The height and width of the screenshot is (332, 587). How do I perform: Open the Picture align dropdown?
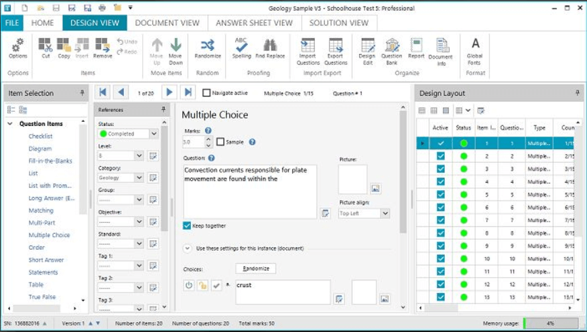tap(385, 213)
